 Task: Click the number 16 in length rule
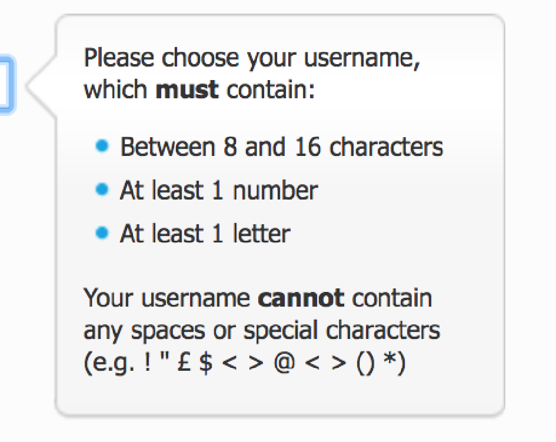pos(308,147)
